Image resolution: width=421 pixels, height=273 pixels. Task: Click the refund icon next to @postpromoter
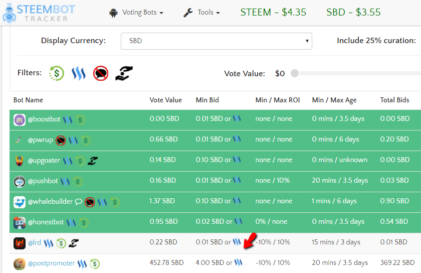click(95, 264)
